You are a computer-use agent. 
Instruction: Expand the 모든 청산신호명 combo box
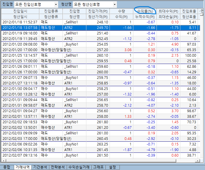point(115,4)
